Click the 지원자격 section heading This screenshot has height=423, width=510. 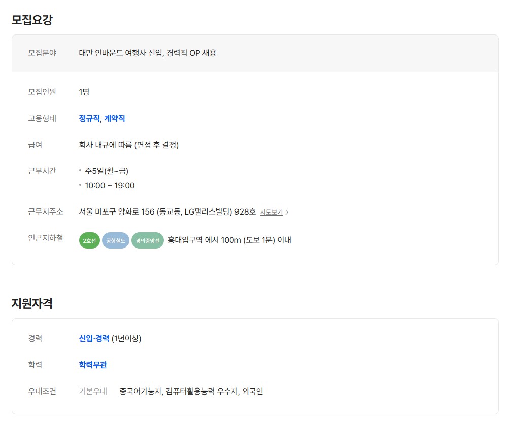(x=32, y=303)
